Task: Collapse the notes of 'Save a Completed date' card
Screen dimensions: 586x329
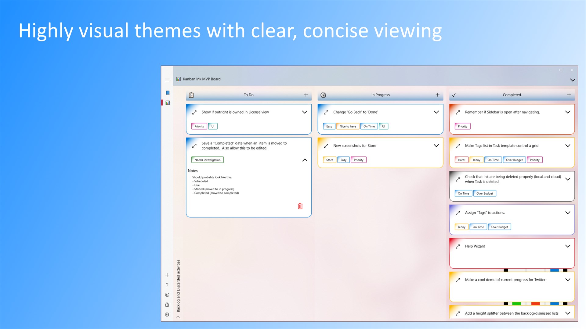Action: (x=305, y=160)
